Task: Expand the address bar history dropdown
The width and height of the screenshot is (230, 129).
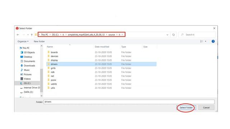Action: click(x=167, y=35)
